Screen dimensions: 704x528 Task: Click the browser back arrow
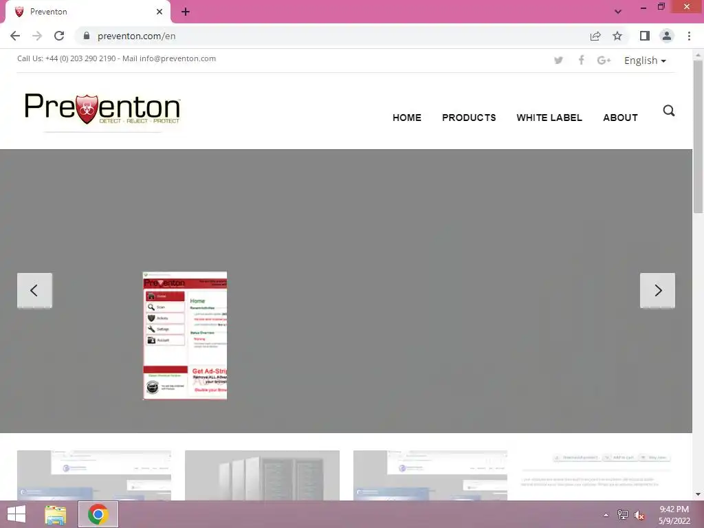15,36
